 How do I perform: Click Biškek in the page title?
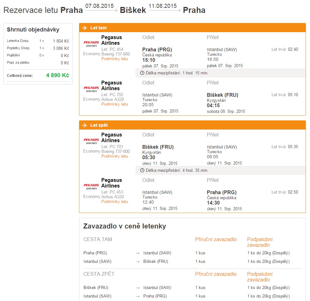click(x=133, y=10)
